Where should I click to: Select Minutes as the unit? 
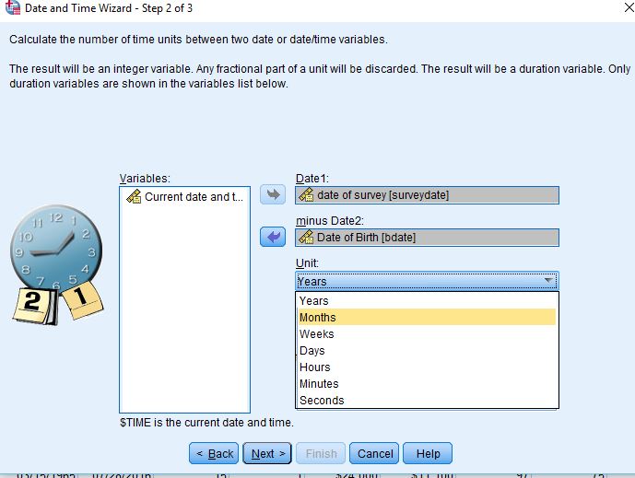tap(427, 384)
